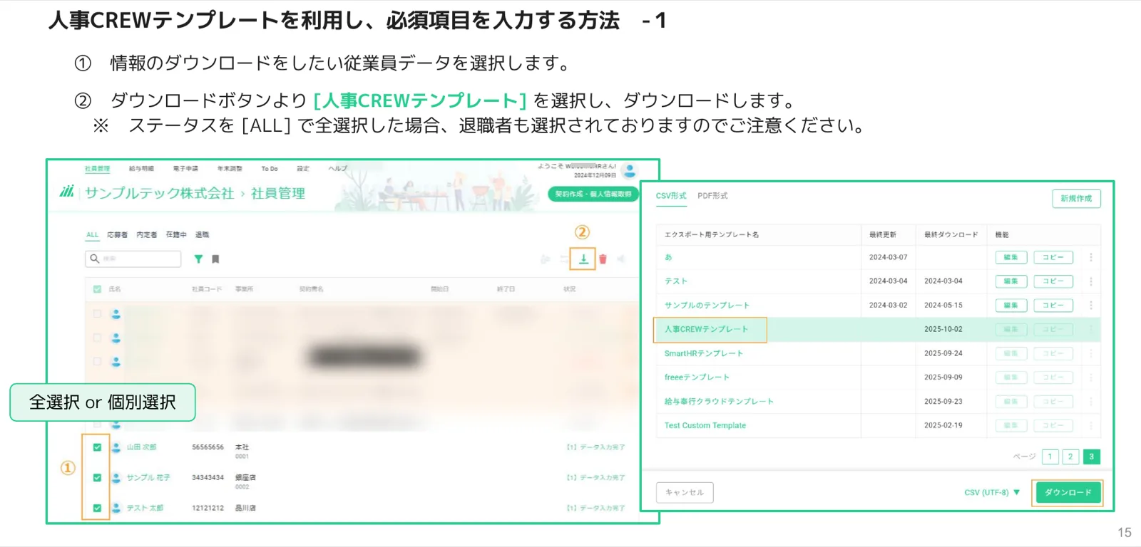This screenshot has height=547, width=1141.
Task: Open the あ template link
Action: [x=668, y=257]
